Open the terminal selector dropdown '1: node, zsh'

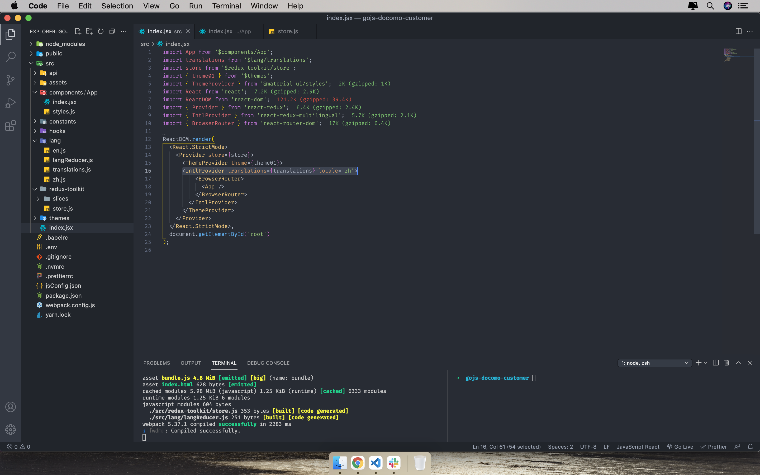[654, 363]
